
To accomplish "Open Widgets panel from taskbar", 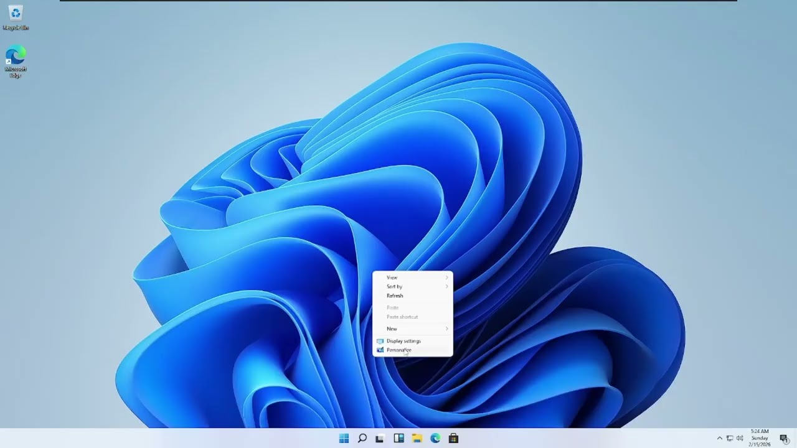I will (x=398, y=438).
